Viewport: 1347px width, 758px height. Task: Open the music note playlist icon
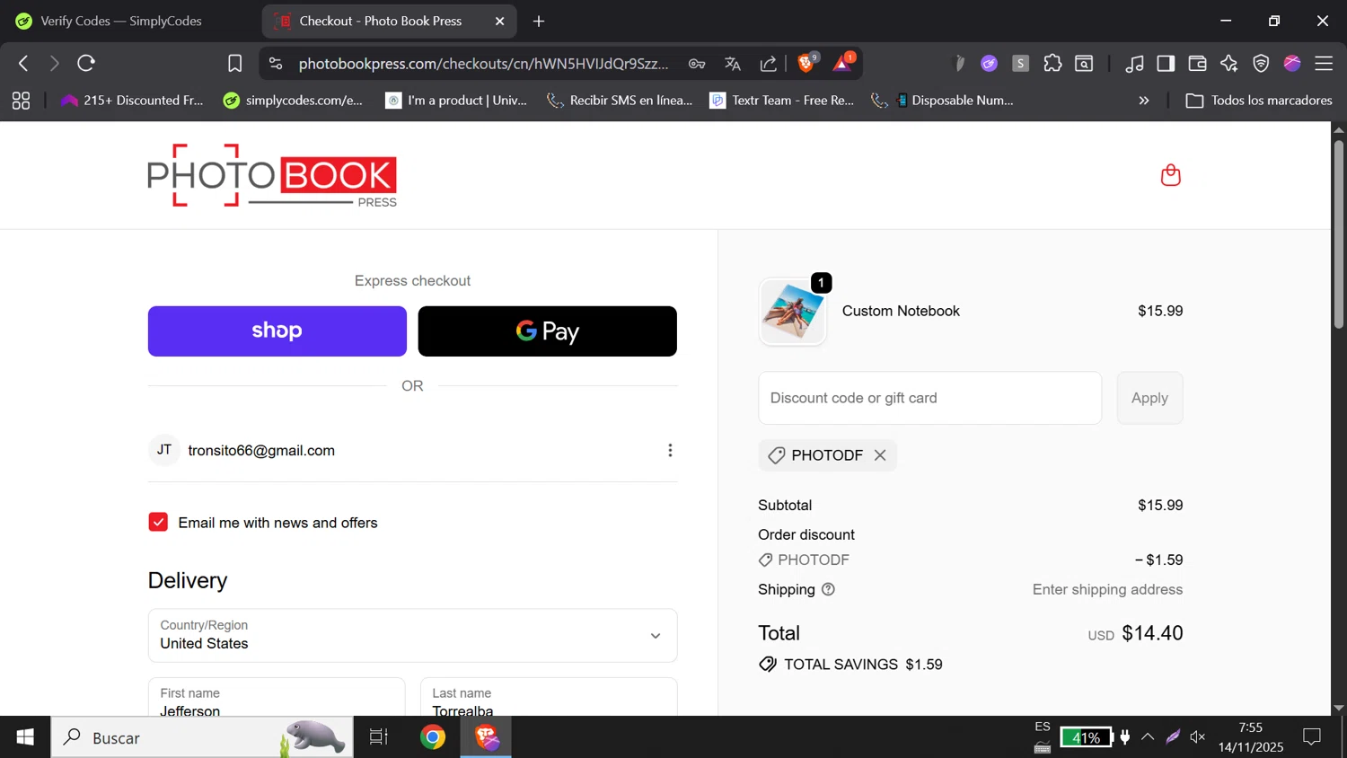[x=1135, y=63]
